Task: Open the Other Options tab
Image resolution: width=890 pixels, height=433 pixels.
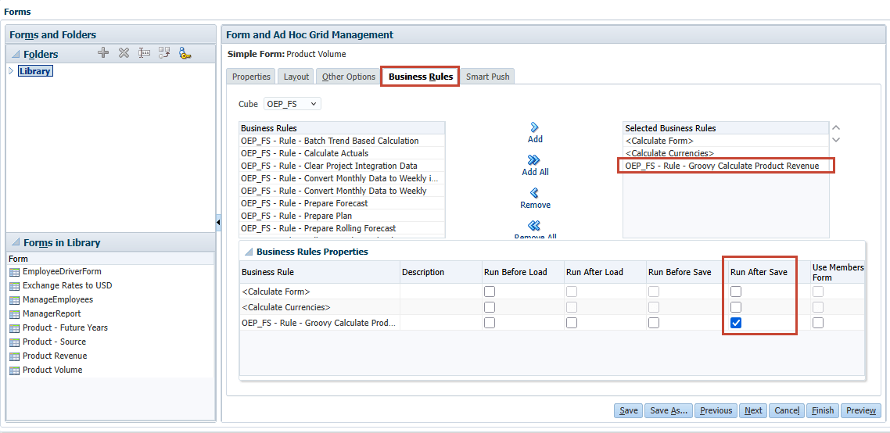Action: click(x=349, y=77)
